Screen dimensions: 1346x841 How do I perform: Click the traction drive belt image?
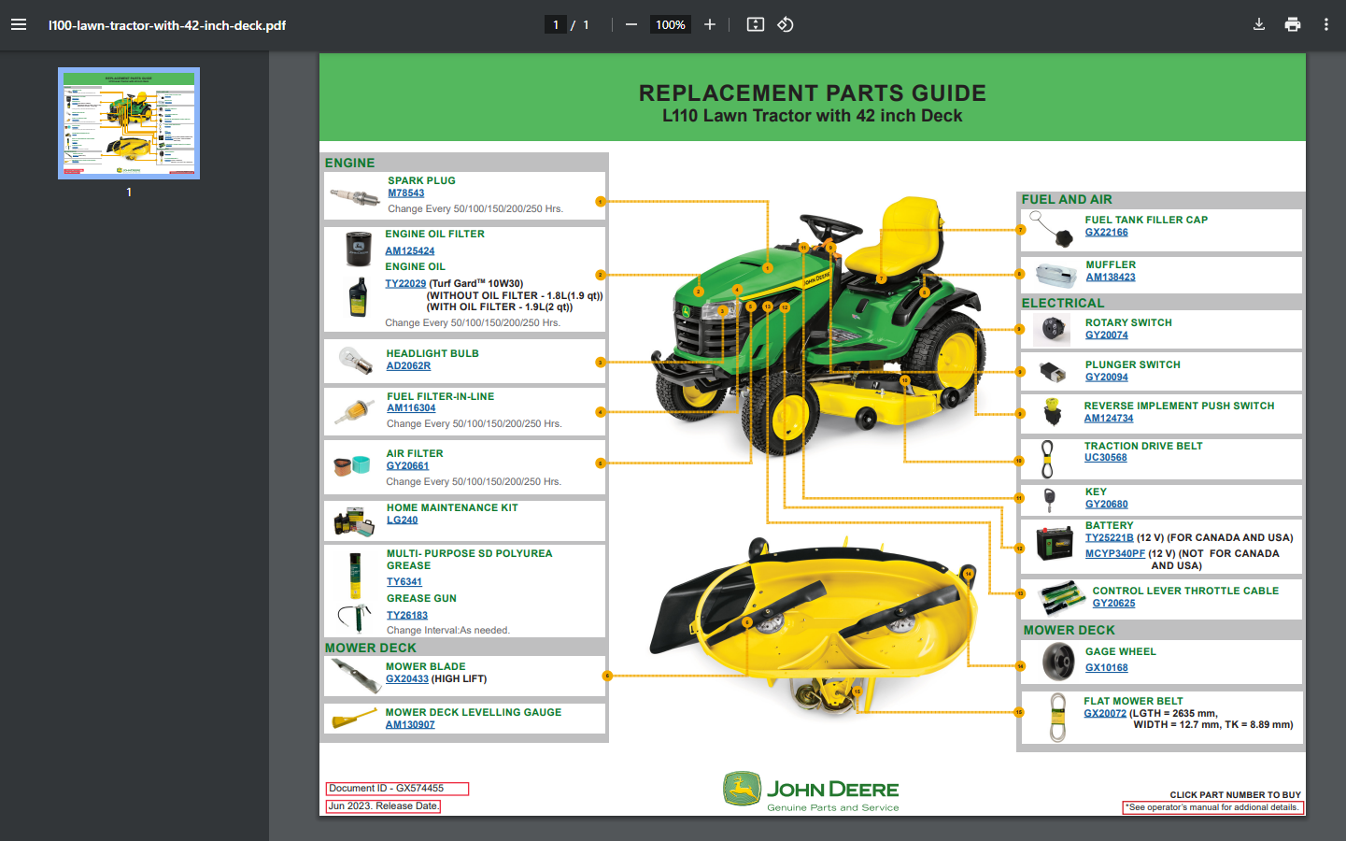1048,459
